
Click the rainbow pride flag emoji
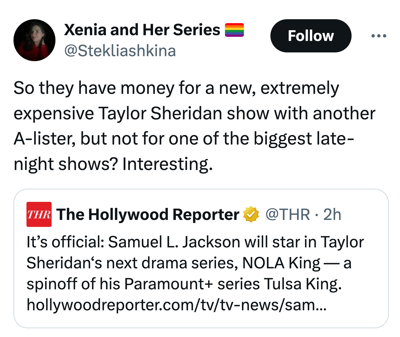(x=234, y=30)
